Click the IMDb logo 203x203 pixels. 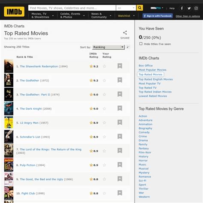[14, 12]
